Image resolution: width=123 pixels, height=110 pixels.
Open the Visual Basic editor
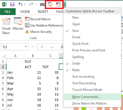point(6,26)
